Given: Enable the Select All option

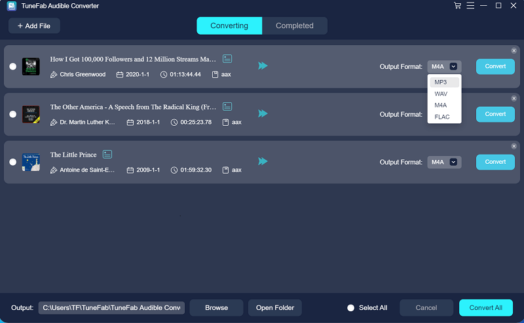Looking at the screenshot, I should tap(350, 308).
